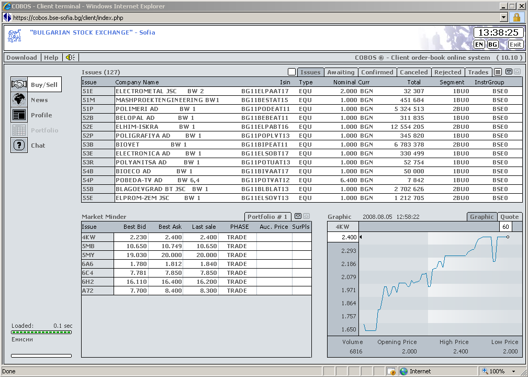This screenshot has height=377, width=528.
Task: Click the list view icon beside Trades tab
Action: coord(498,72)
